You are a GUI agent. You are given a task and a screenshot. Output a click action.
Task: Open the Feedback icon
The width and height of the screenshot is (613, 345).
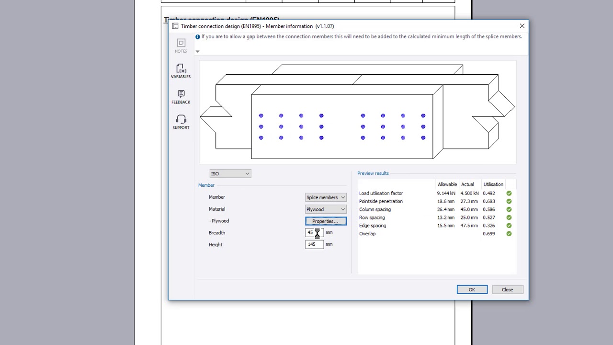point(181,94)
